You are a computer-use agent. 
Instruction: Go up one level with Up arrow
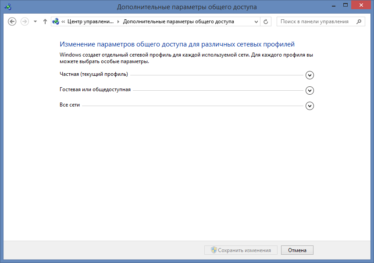pos(45,21)
